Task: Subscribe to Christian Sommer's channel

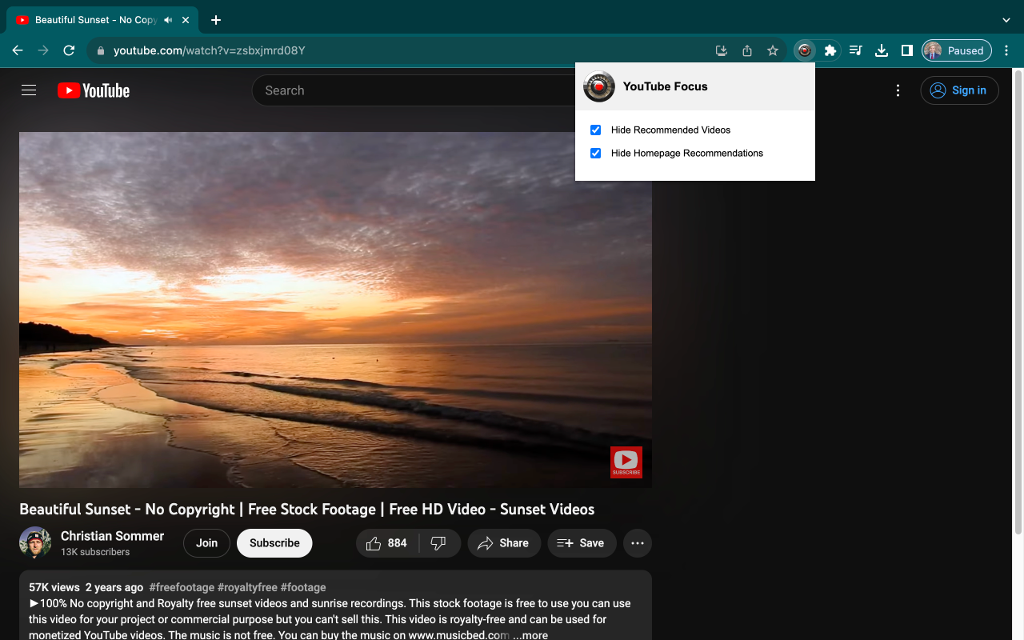Action: pyautogui.click(x=274, y=543)
